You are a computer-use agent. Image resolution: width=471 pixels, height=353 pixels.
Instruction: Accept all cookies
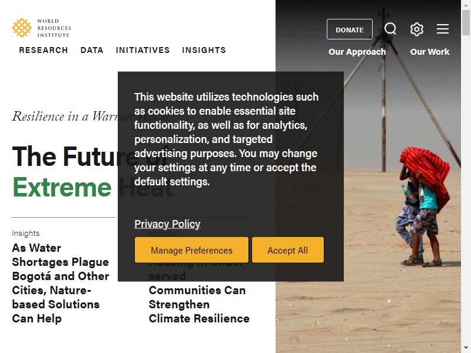pos(288,250)
